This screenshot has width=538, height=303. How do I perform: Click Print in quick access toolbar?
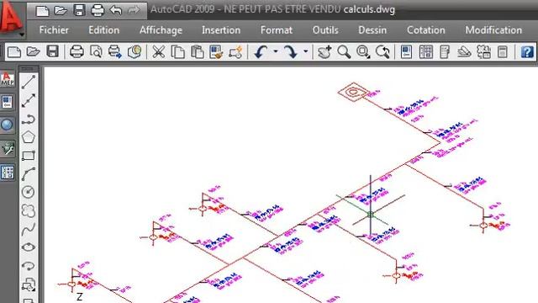(x=98, y=11)
